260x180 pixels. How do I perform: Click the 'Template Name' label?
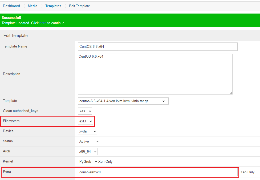(x=15, y=46)
